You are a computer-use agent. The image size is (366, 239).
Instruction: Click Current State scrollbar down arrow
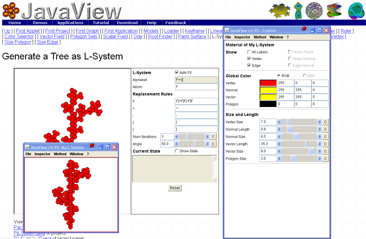215,180
